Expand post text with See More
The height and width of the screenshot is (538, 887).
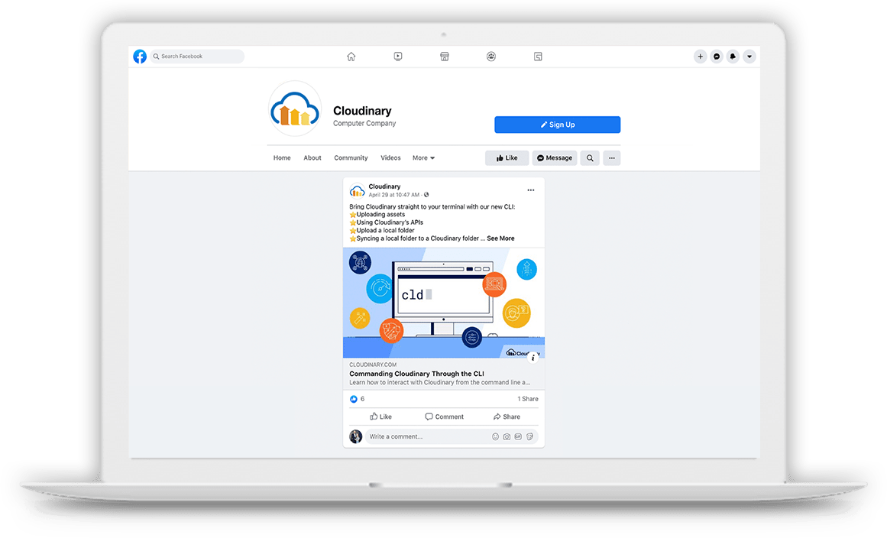[x=500, y=238]
